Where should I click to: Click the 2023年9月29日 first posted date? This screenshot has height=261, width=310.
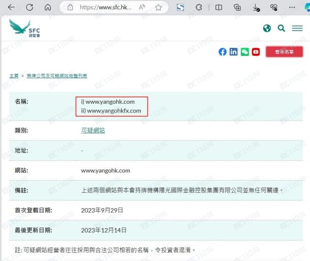[102, 210]
